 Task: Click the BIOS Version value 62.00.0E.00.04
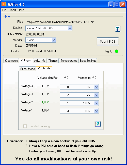pyautogui.click(x=35, y=34)
